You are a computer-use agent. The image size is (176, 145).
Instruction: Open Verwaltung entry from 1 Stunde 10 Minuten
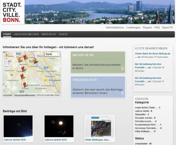click(148, 66)
